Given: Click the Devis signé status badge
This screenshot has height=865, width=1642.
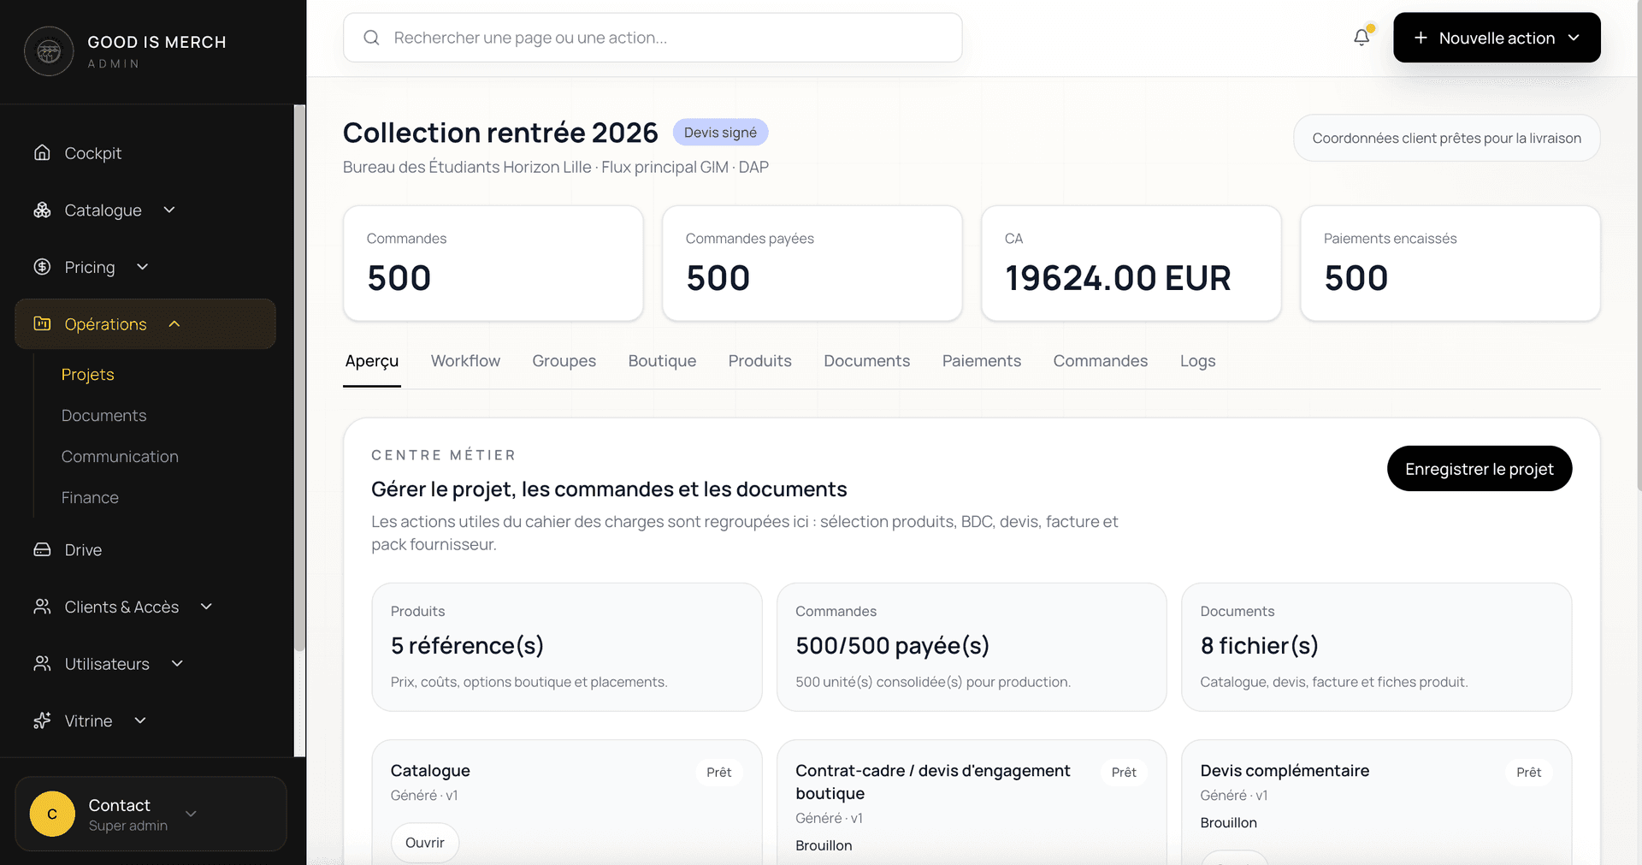Looking at the screenshot, I should 720,133.
